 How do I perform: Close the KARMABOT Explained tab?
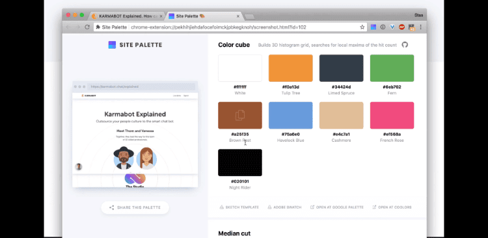pos(161,16)
